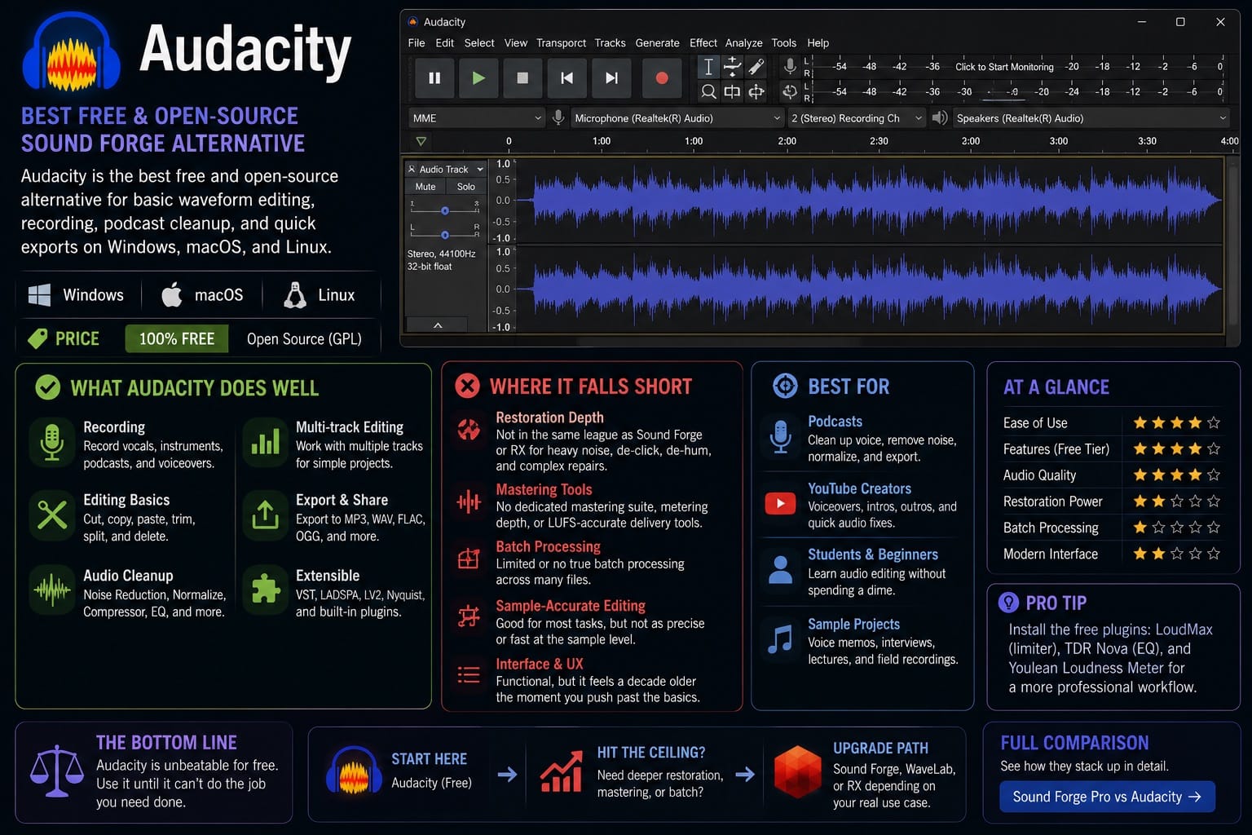The width and height of the screenshot is (1252, 835).
Task: Open the Tools menu
Action: [783, 43]
